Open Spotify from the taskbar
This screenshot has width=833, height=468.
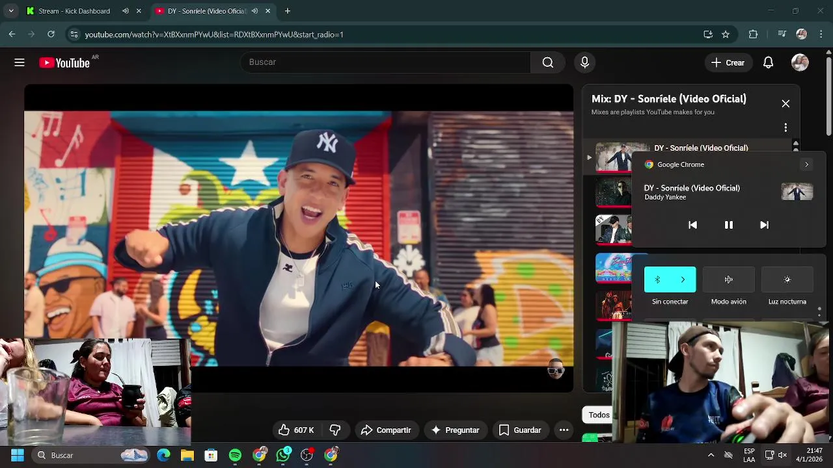click(235, 455)
